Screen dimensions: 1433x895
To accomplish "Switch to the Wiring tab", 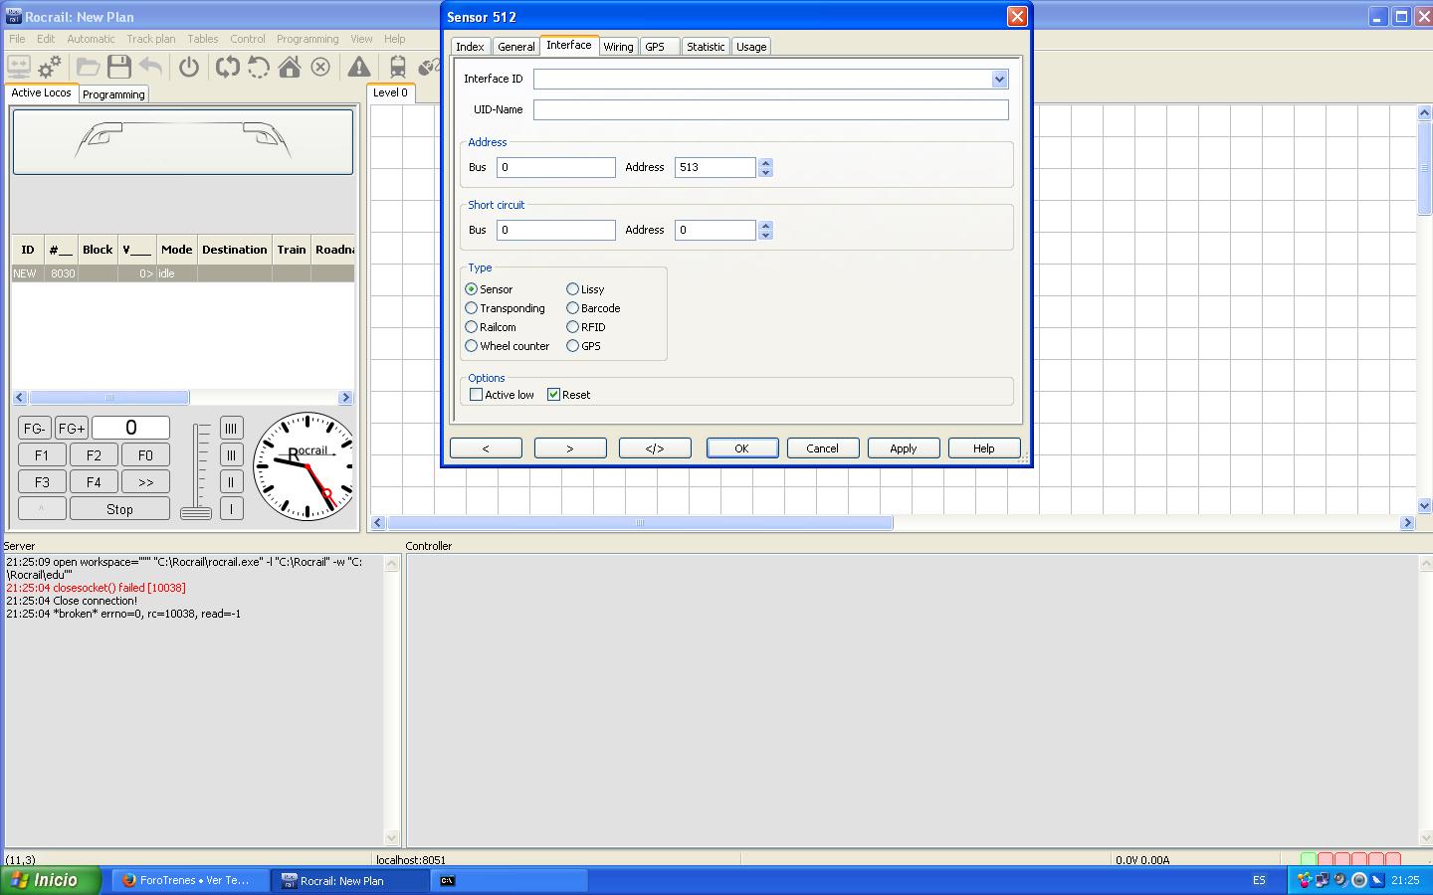I will point(618,47).
